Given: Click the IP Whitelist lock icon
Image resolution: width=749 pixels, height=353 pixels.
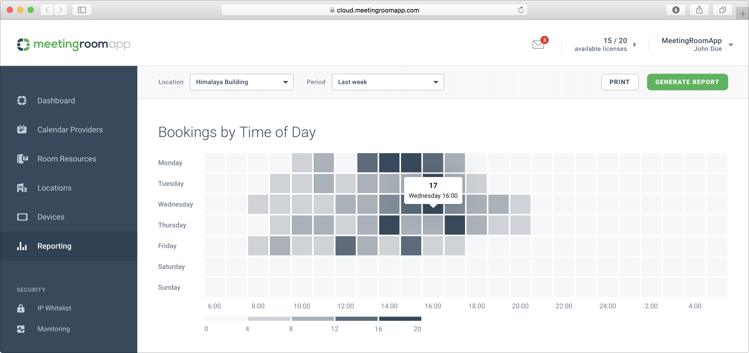Looking at the screenshot, I should pos(21,308).
